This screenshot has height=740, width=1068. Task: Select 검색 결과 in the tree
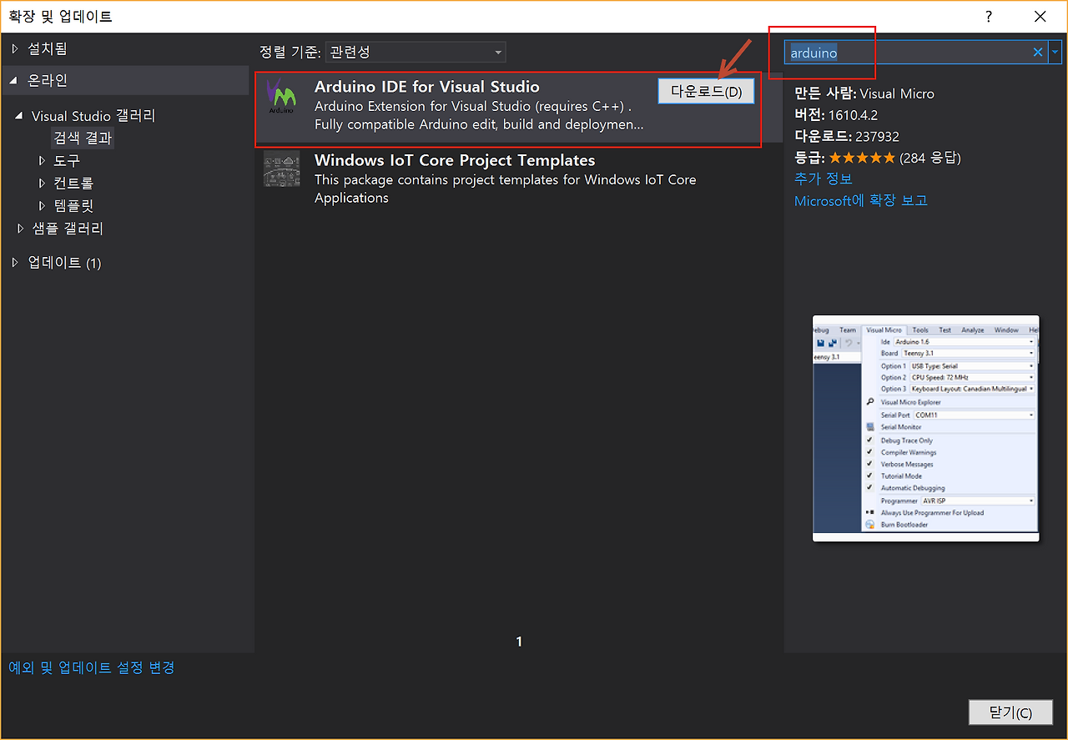point(83,138)
